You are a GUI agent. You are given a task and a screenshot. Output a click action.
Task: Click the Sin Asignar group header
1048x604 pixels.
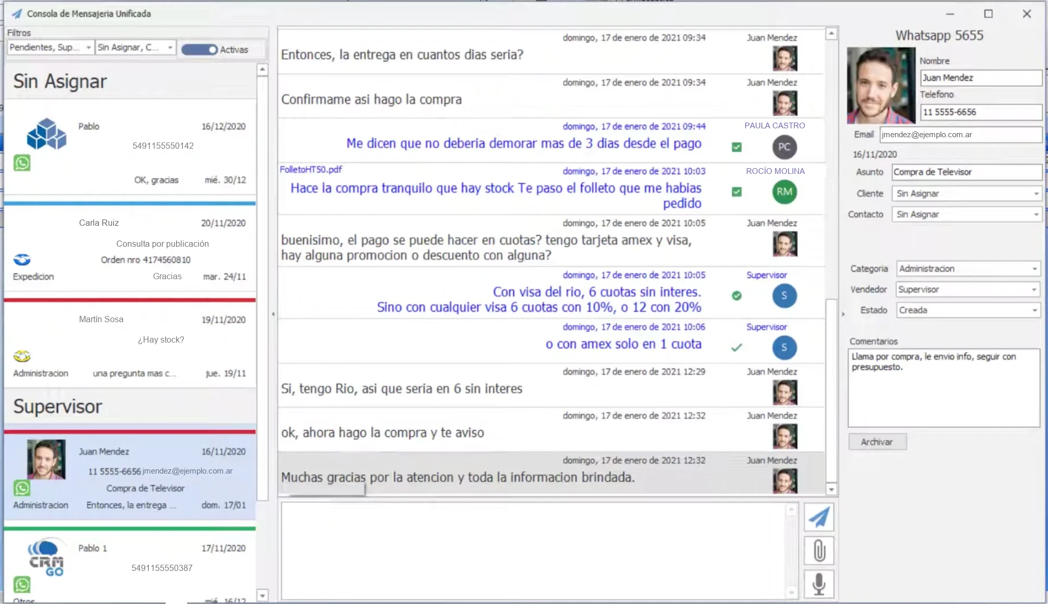(130, 81)
